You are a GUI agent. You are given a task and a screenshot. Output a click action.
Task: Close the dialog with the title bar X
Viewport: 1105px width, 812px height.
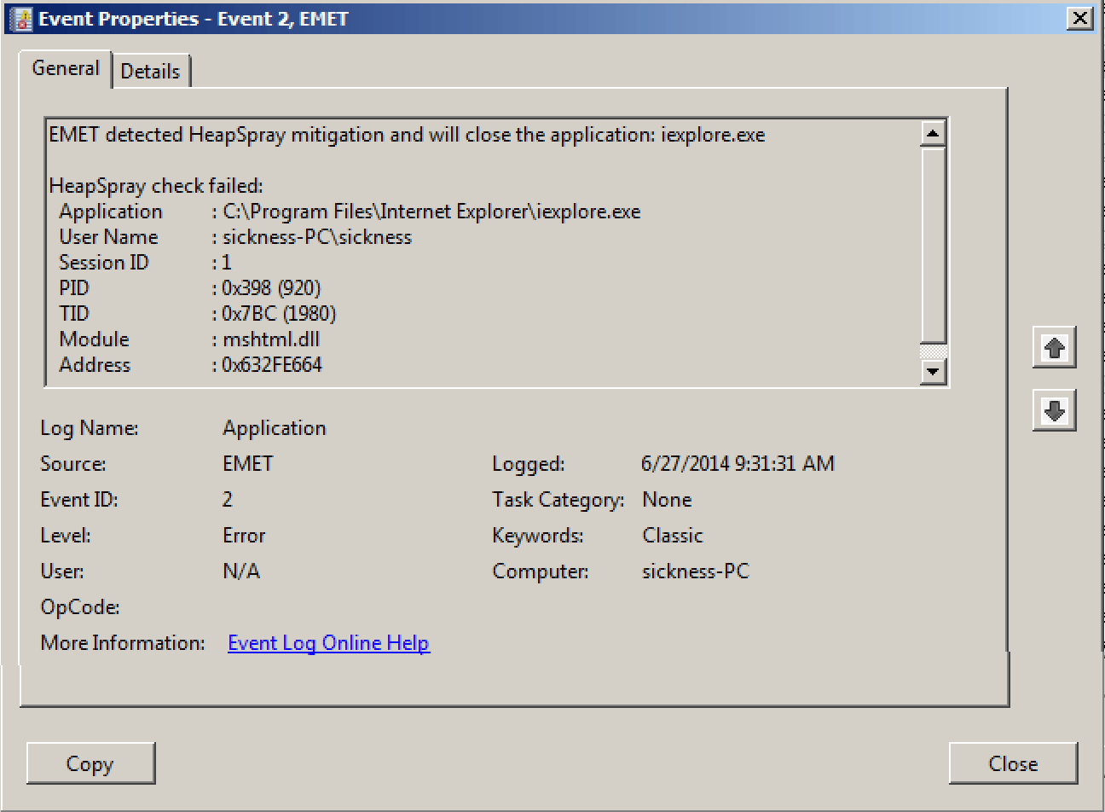click(x=1080, y=19)
